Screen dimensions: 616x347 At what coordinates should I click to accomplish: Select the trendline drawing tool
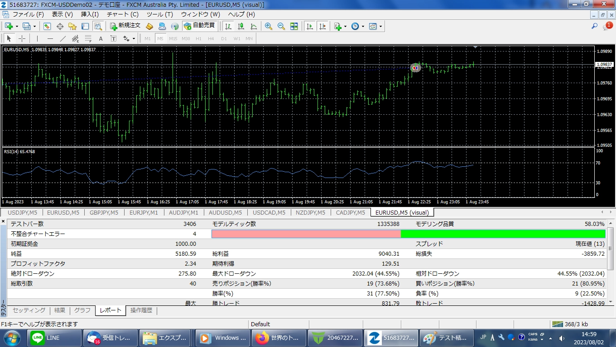63,39
